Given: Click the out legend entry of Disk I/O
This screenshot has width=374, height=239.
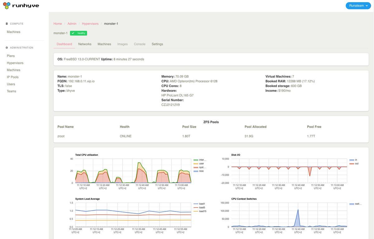Looking at the screenshot, I should 354,164.
